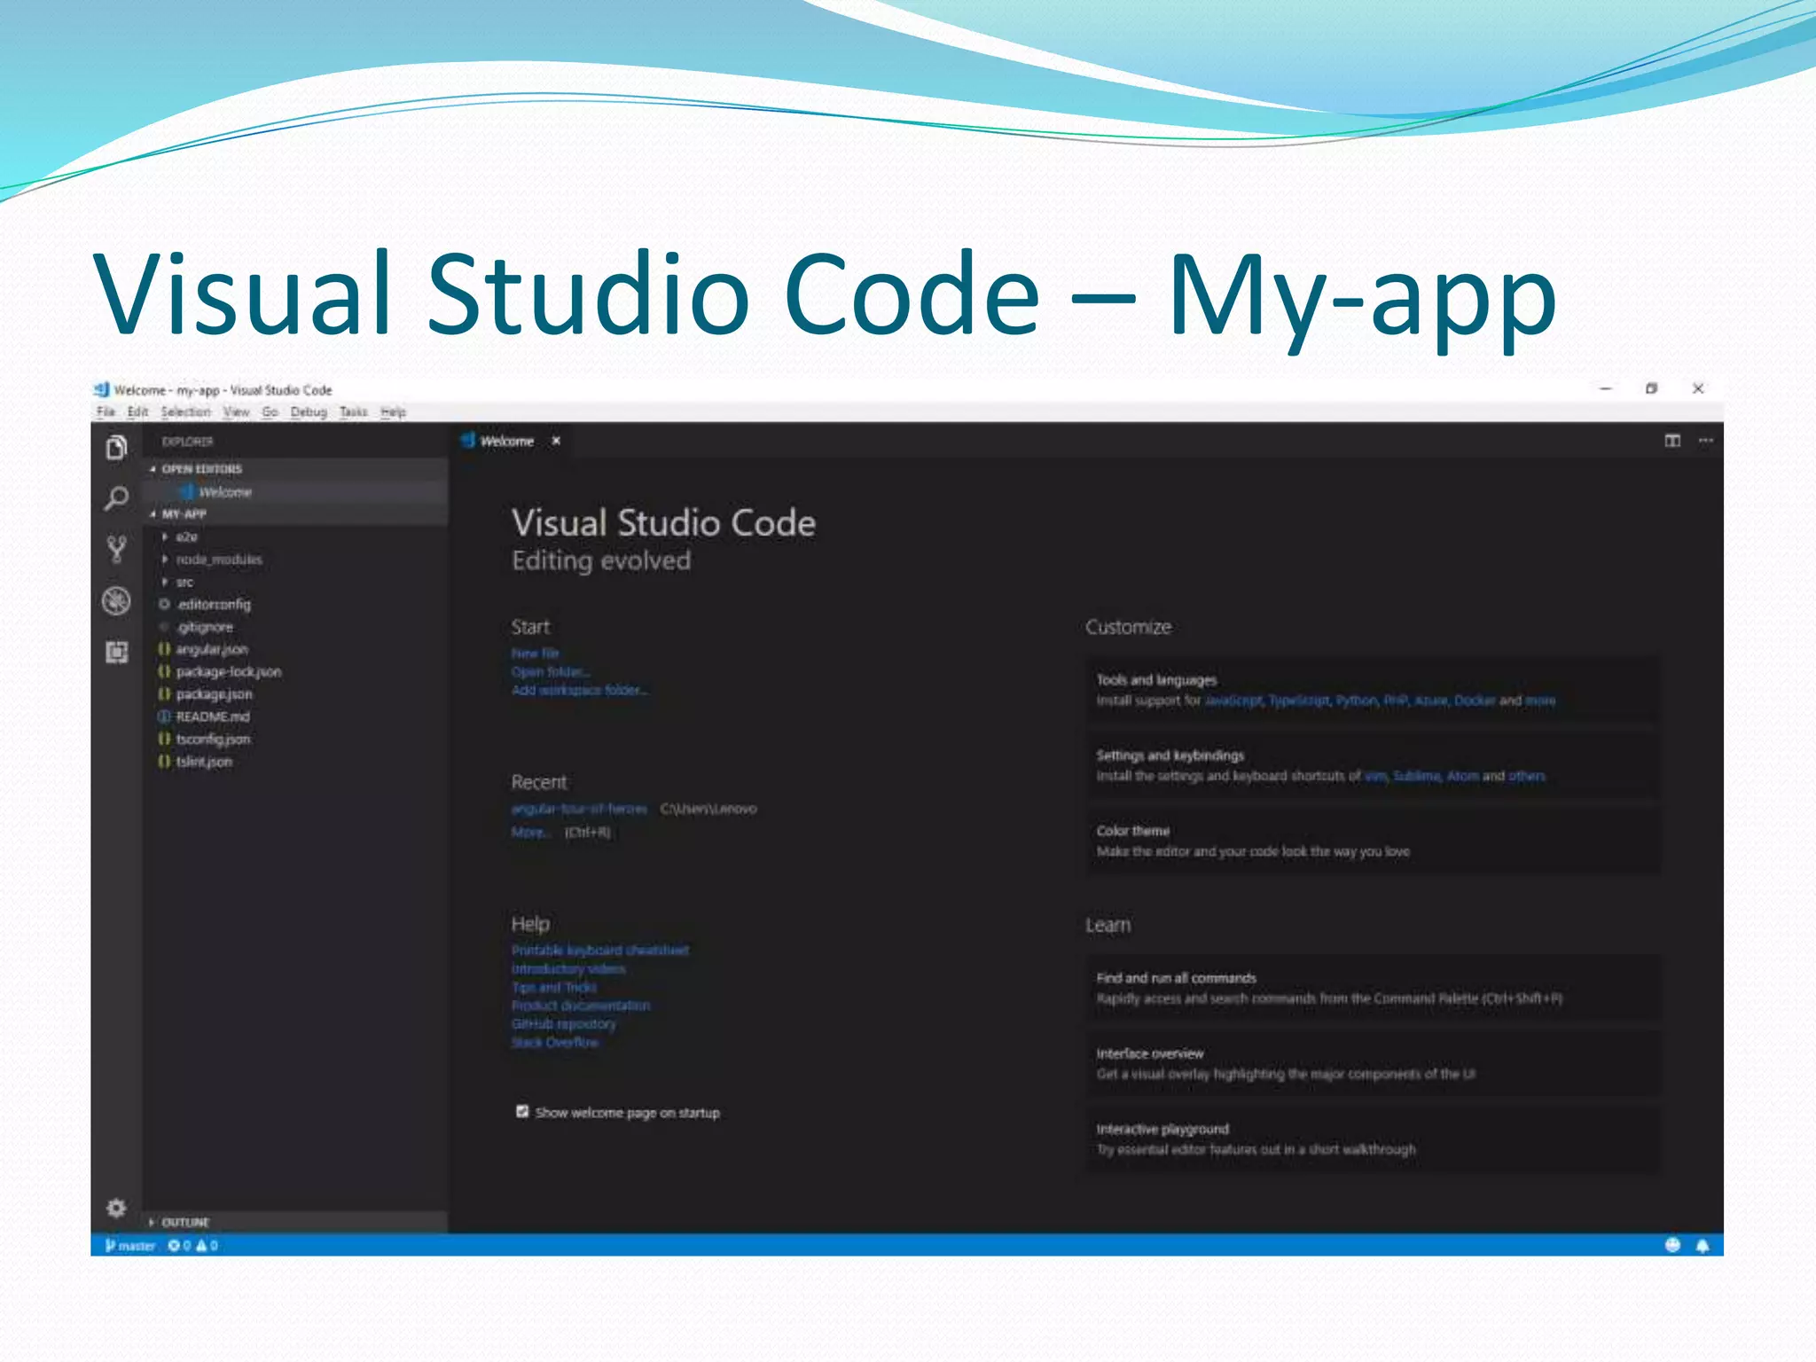Open the Help menu
The width and height of the screenshot is (1816, 1362).
(x=393, y=412)
